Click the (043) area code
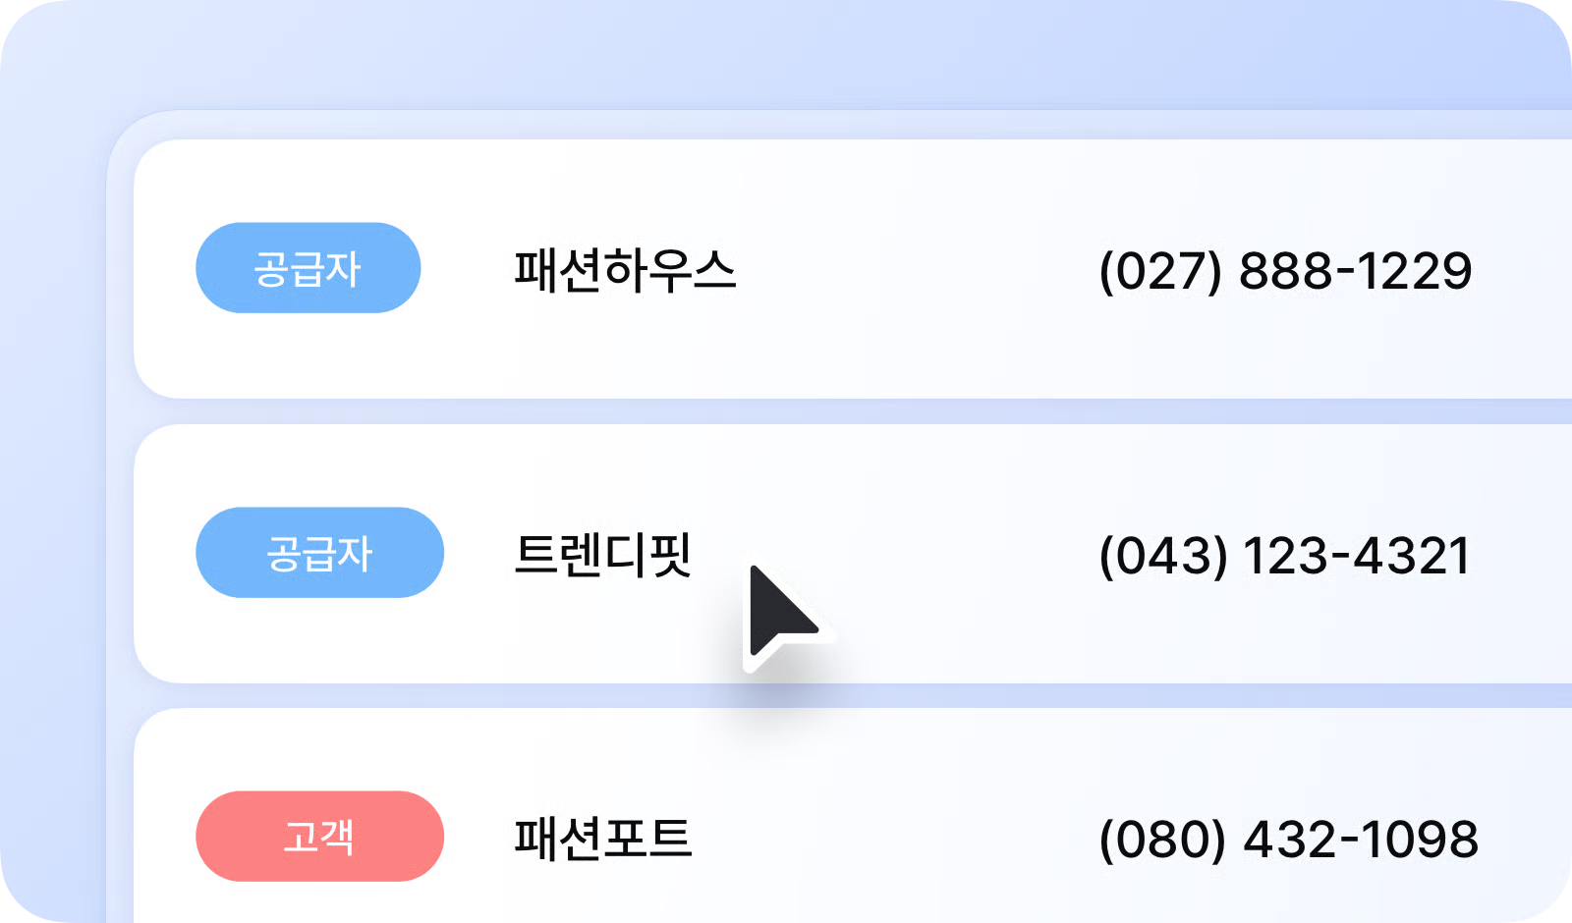This screenshot has height=923, width=1572. [1163, 556]
